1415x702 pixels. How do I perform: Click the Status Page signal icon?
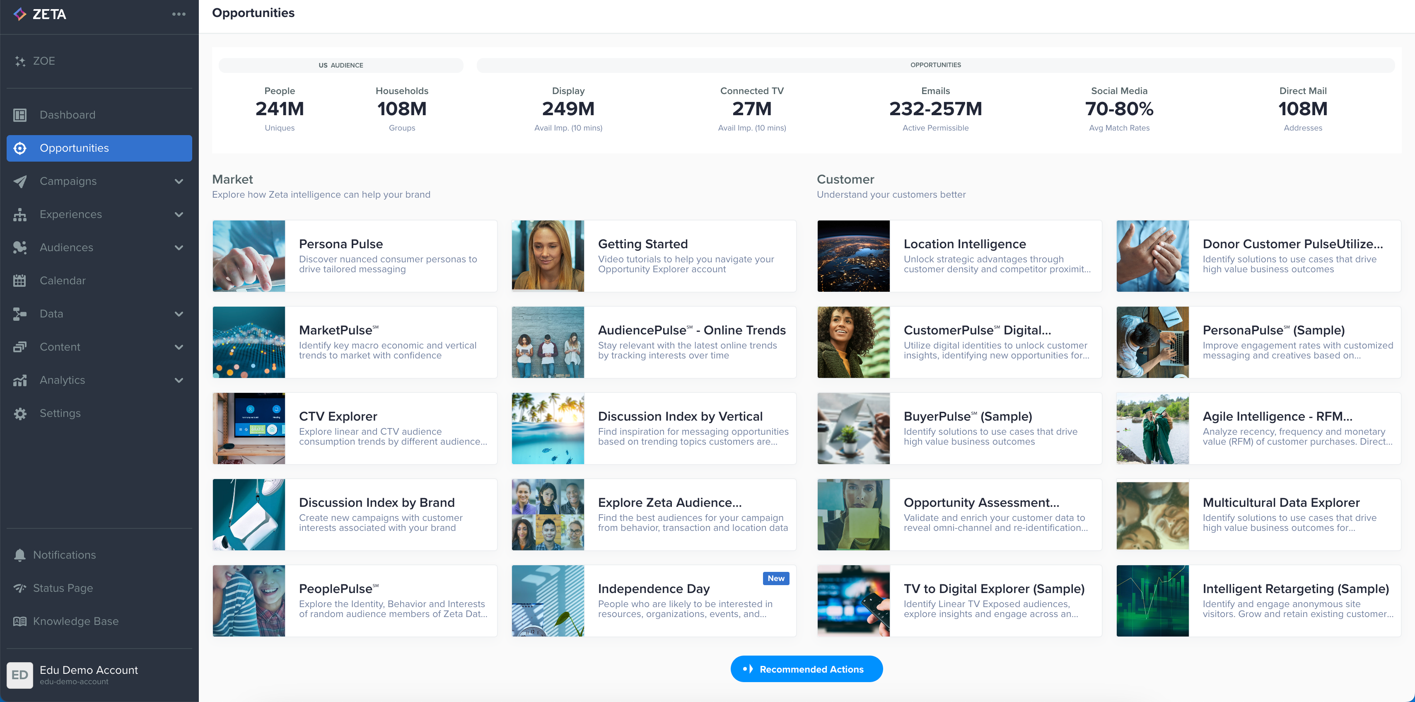point(20,588)
